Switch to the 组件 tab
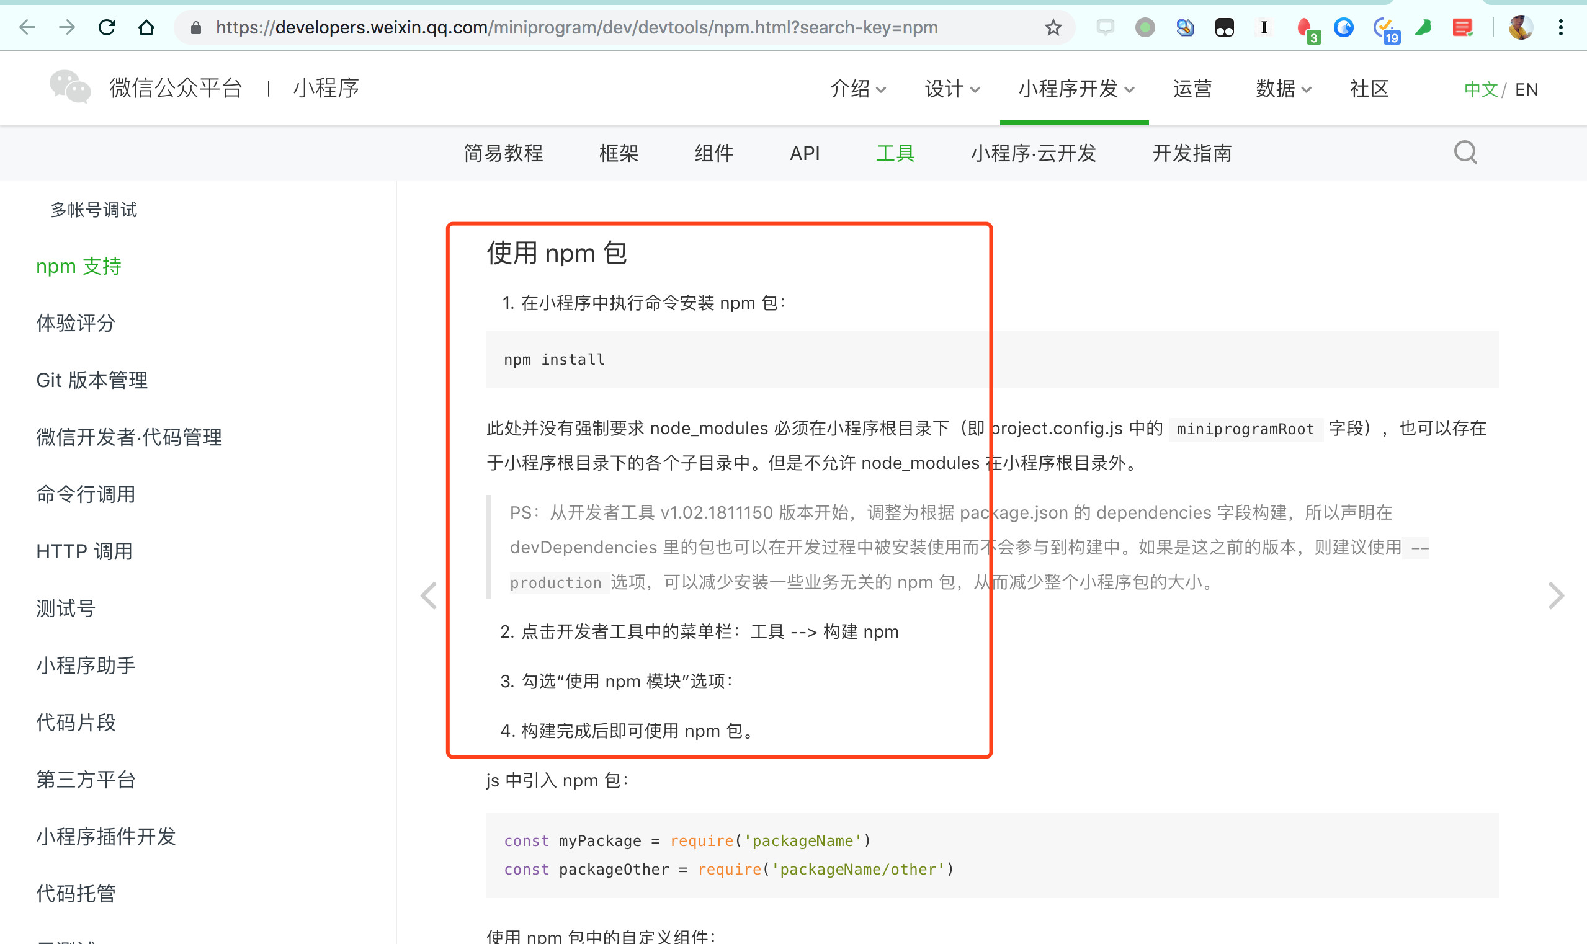This screenshot has width=1587, height=944. click(x=714, y=153)
